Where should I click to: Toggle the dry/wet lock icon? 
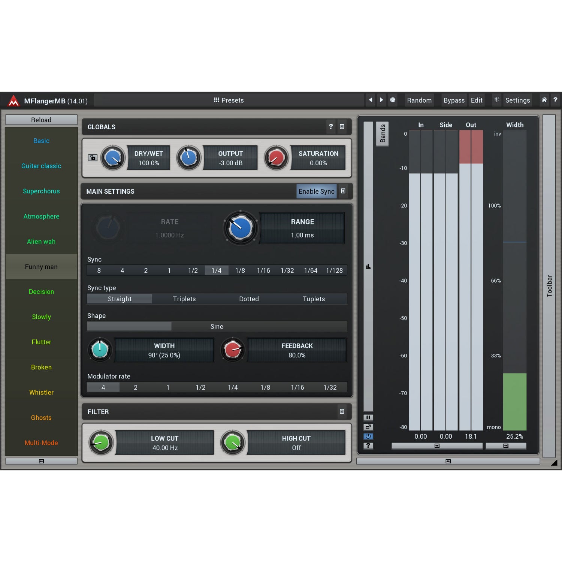point(93,158)
